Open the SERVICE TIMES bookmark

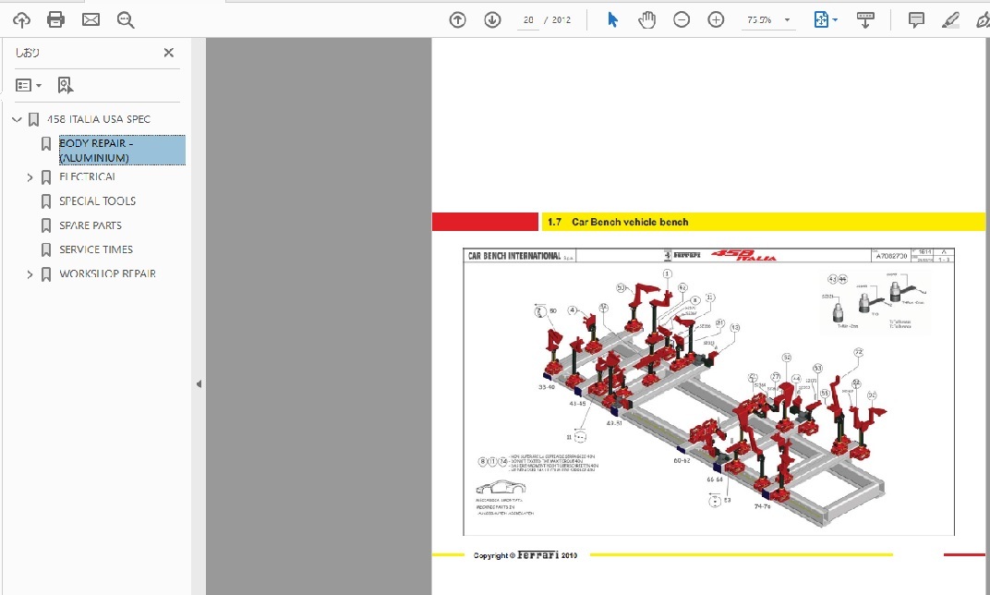point(96,249)
